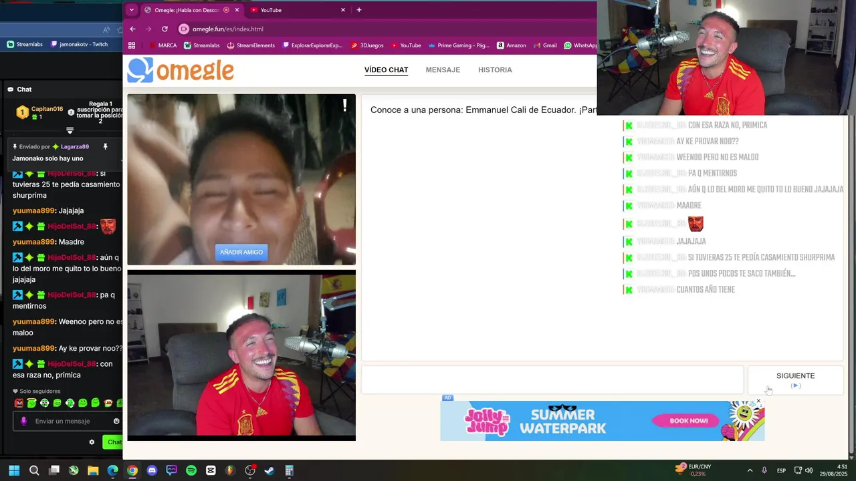This screenshot has height=481, width=856.
Task: Click the exclamation report icon on stranger video
Action: (344, 105)
